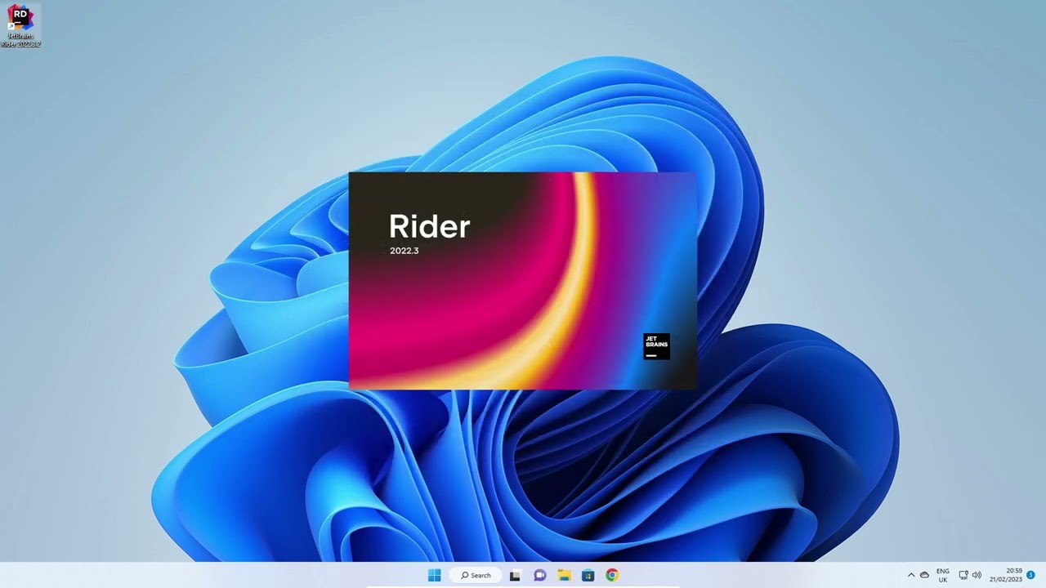Click the JetBrains logo on splash
Screen dimensions: 1046x588
656,346
